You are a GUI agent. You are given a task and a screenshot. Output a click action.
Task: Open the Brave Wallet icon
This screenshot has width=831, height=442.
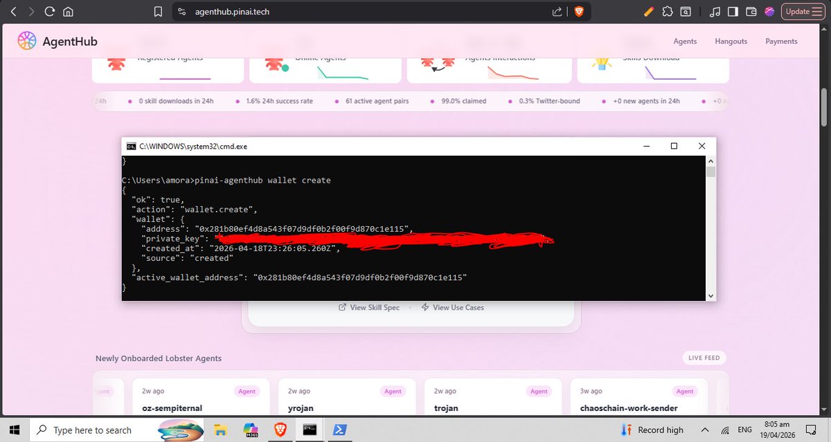tap(751, 12)
